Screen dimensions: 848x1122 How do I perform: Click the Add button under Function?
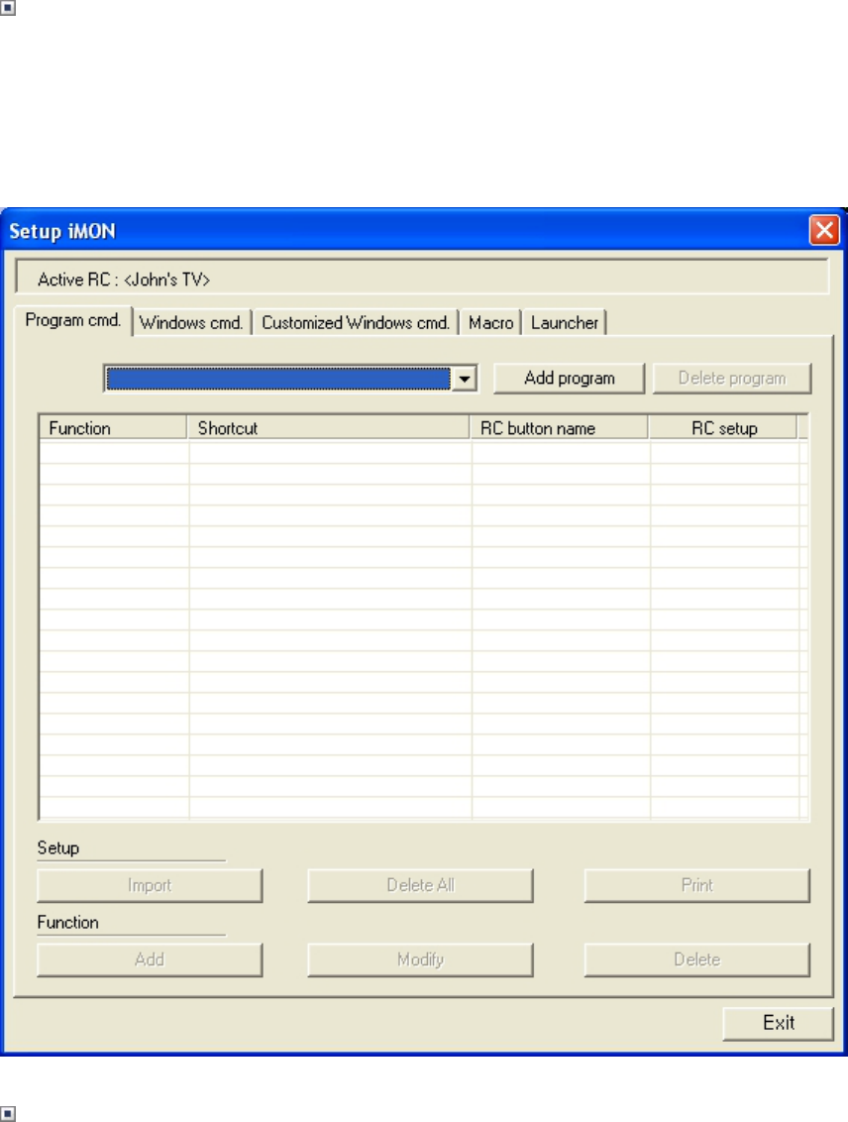tap(150, 960)
